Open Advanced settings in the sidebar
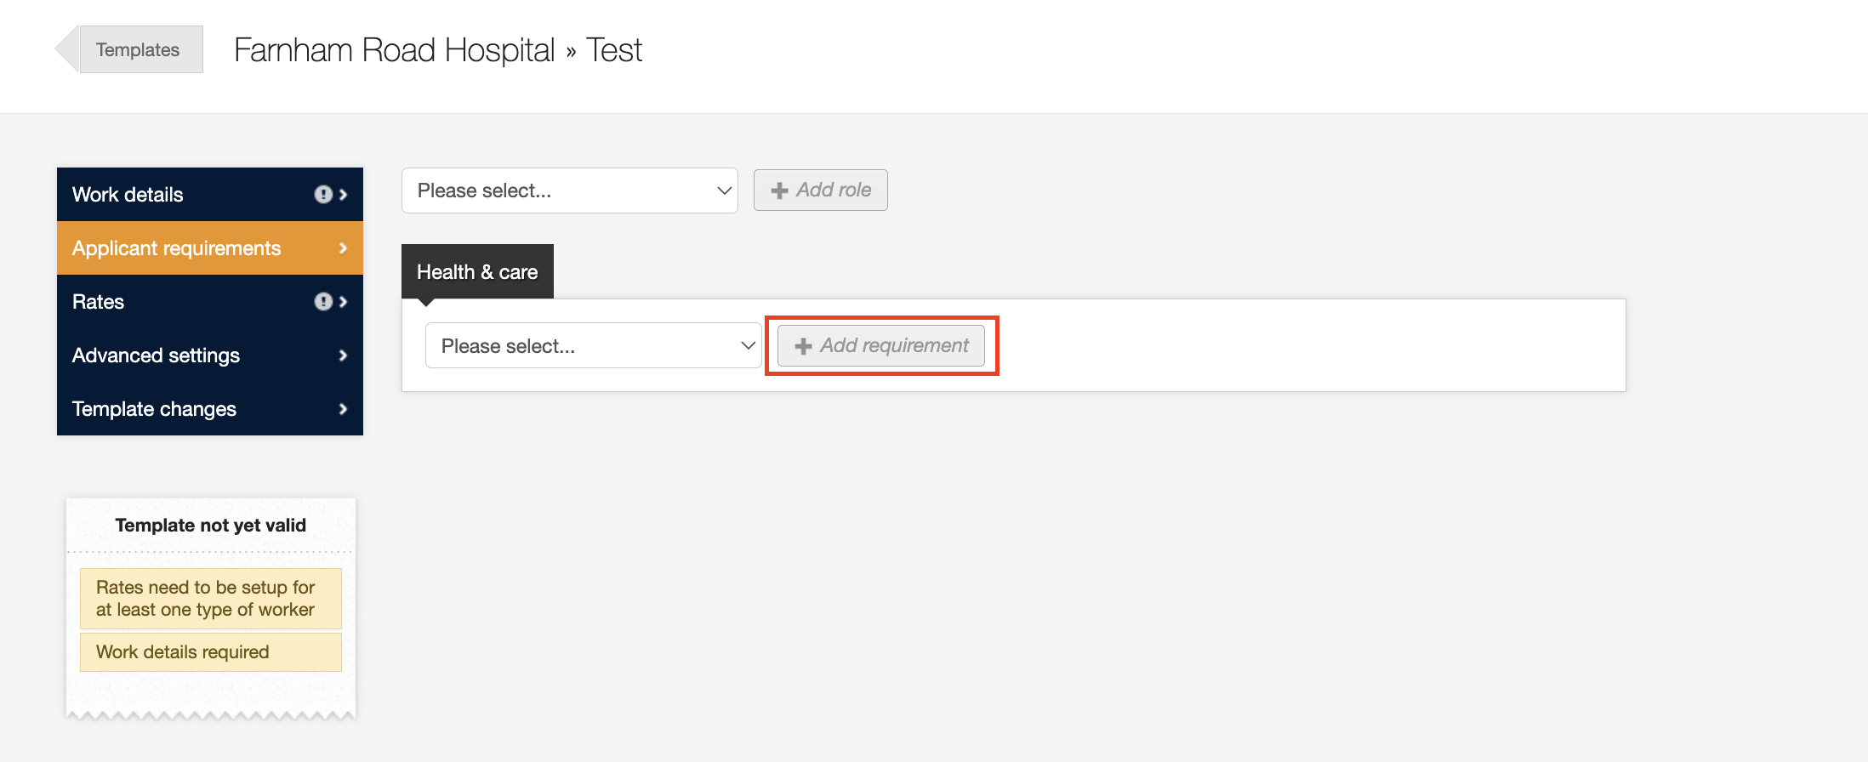 click(157, 355)
